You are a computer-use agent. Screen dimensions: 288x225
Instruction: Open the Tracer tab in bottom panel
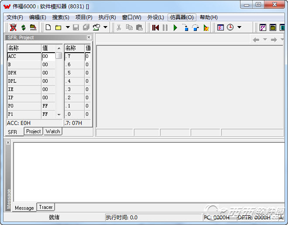coord(46,208)
